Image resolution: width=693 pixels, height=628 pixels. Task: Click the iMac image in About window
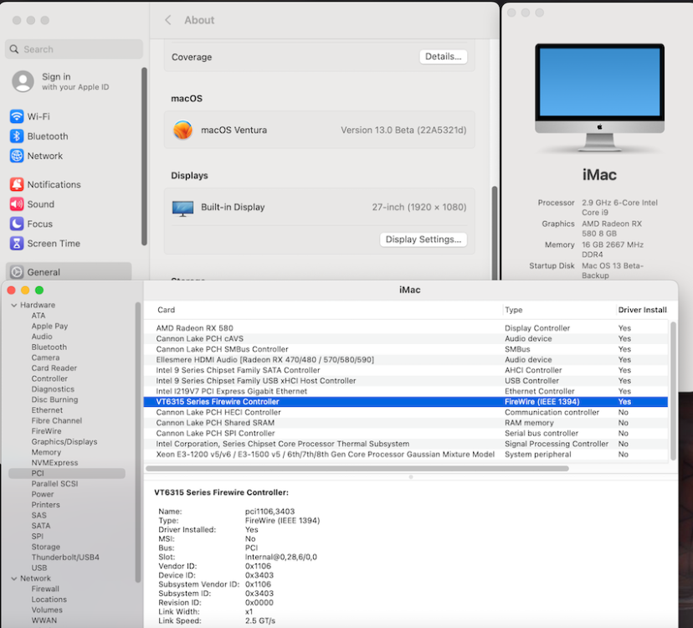click(599, 98)
